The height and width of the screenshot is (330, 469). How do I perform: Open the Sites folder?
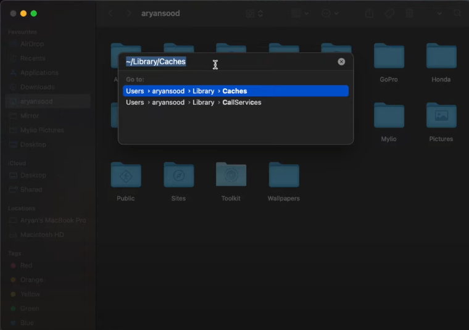coord(178,175)
